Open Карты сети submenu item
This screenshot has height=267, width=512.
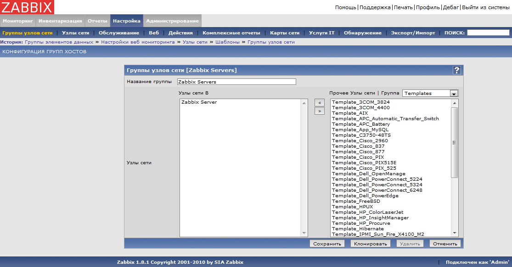(x=285, y=33)
